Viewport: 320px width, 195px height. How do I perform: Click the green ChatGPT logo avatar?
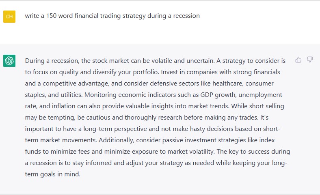pos(9,61)
